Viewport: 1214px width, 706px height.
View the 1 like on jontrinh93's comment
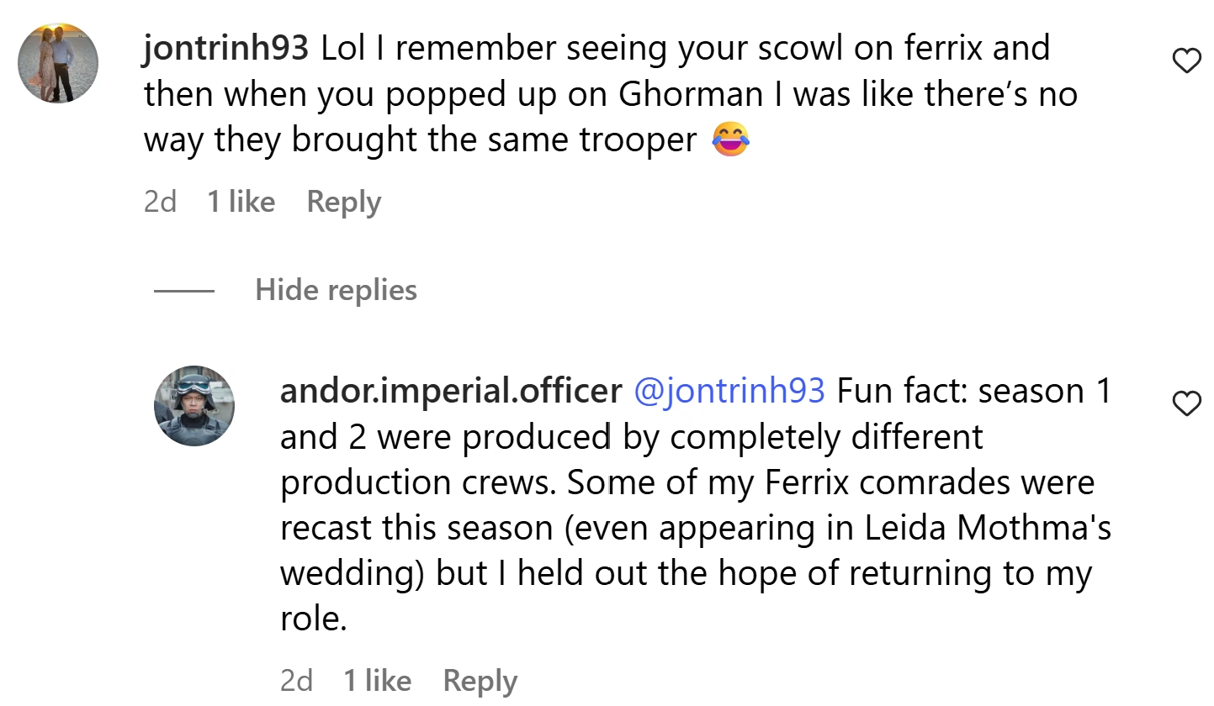(x=241, y=202)
